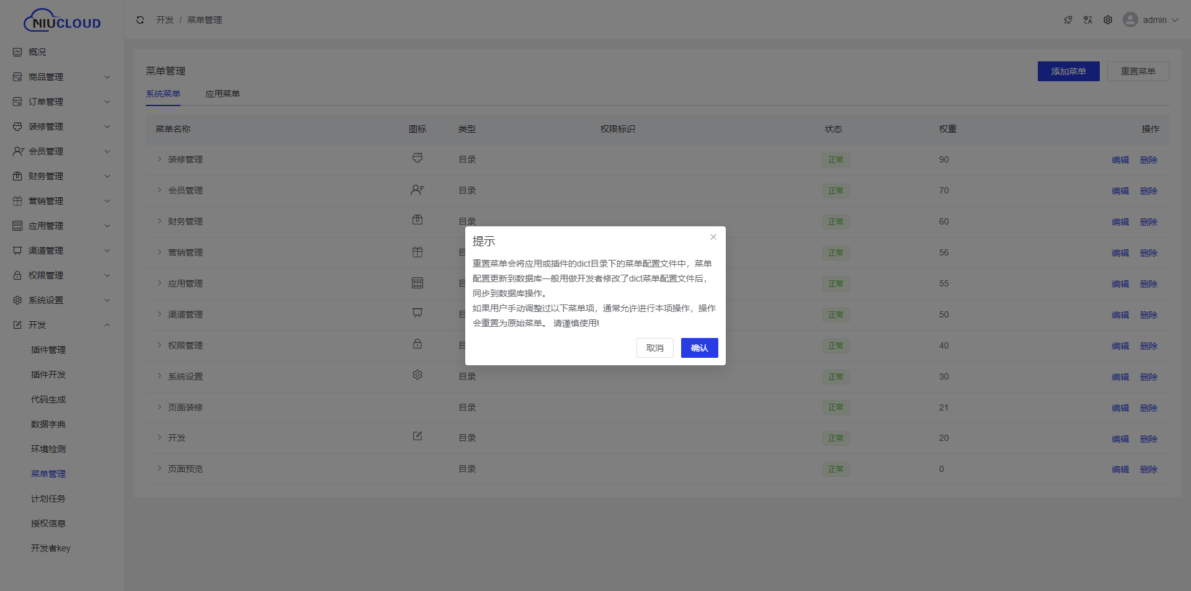Click the 取消 button in dialog
This screenshot has width=1191, height=591.
coord(654,348)
